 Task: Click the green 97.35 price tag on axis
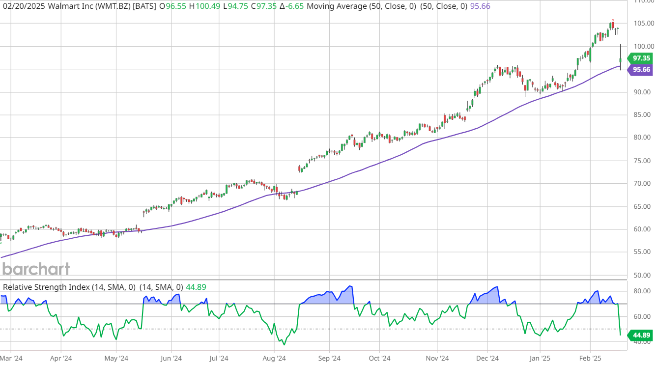coord(641,58)
